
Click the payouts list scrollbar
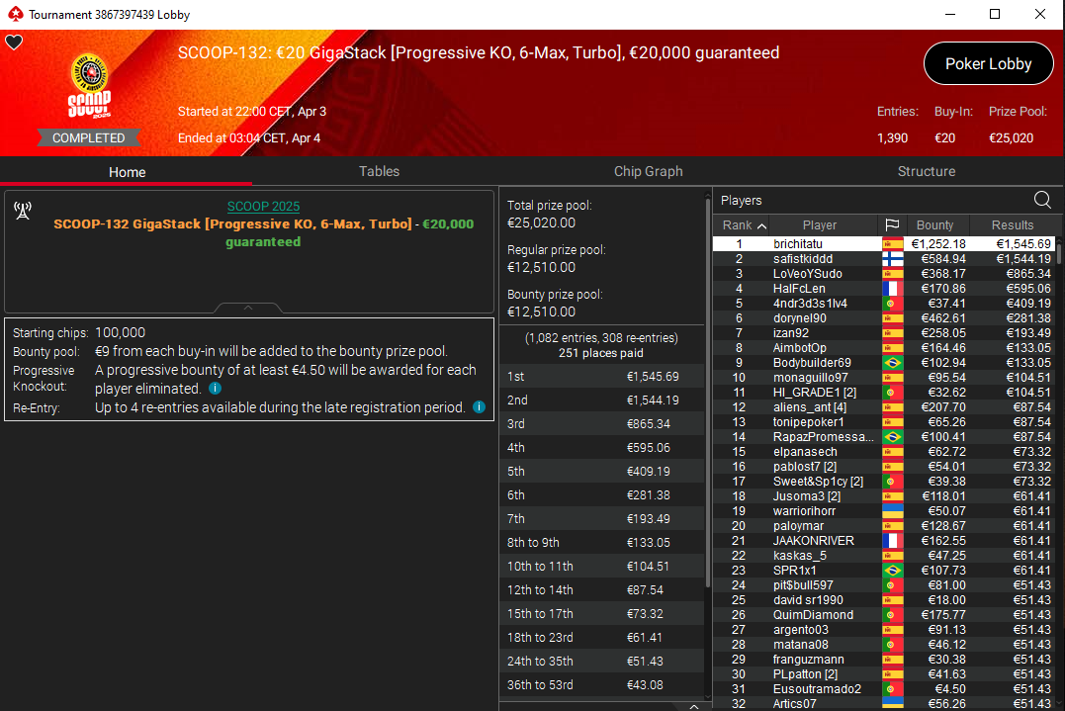[708, 393]
